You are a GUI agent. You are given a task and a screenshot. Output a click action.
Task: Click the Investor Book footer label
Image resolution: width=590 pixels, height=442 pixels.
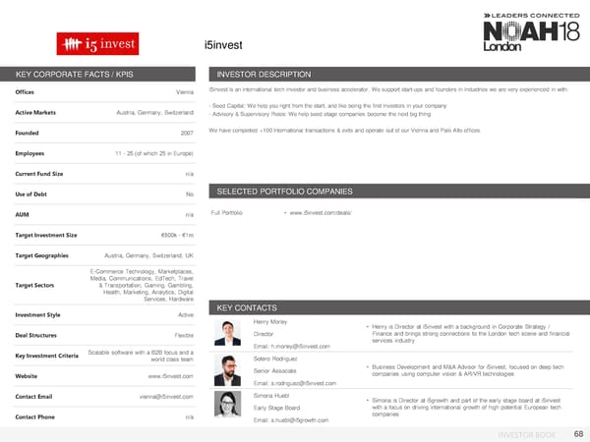click(x=527, y=433)
